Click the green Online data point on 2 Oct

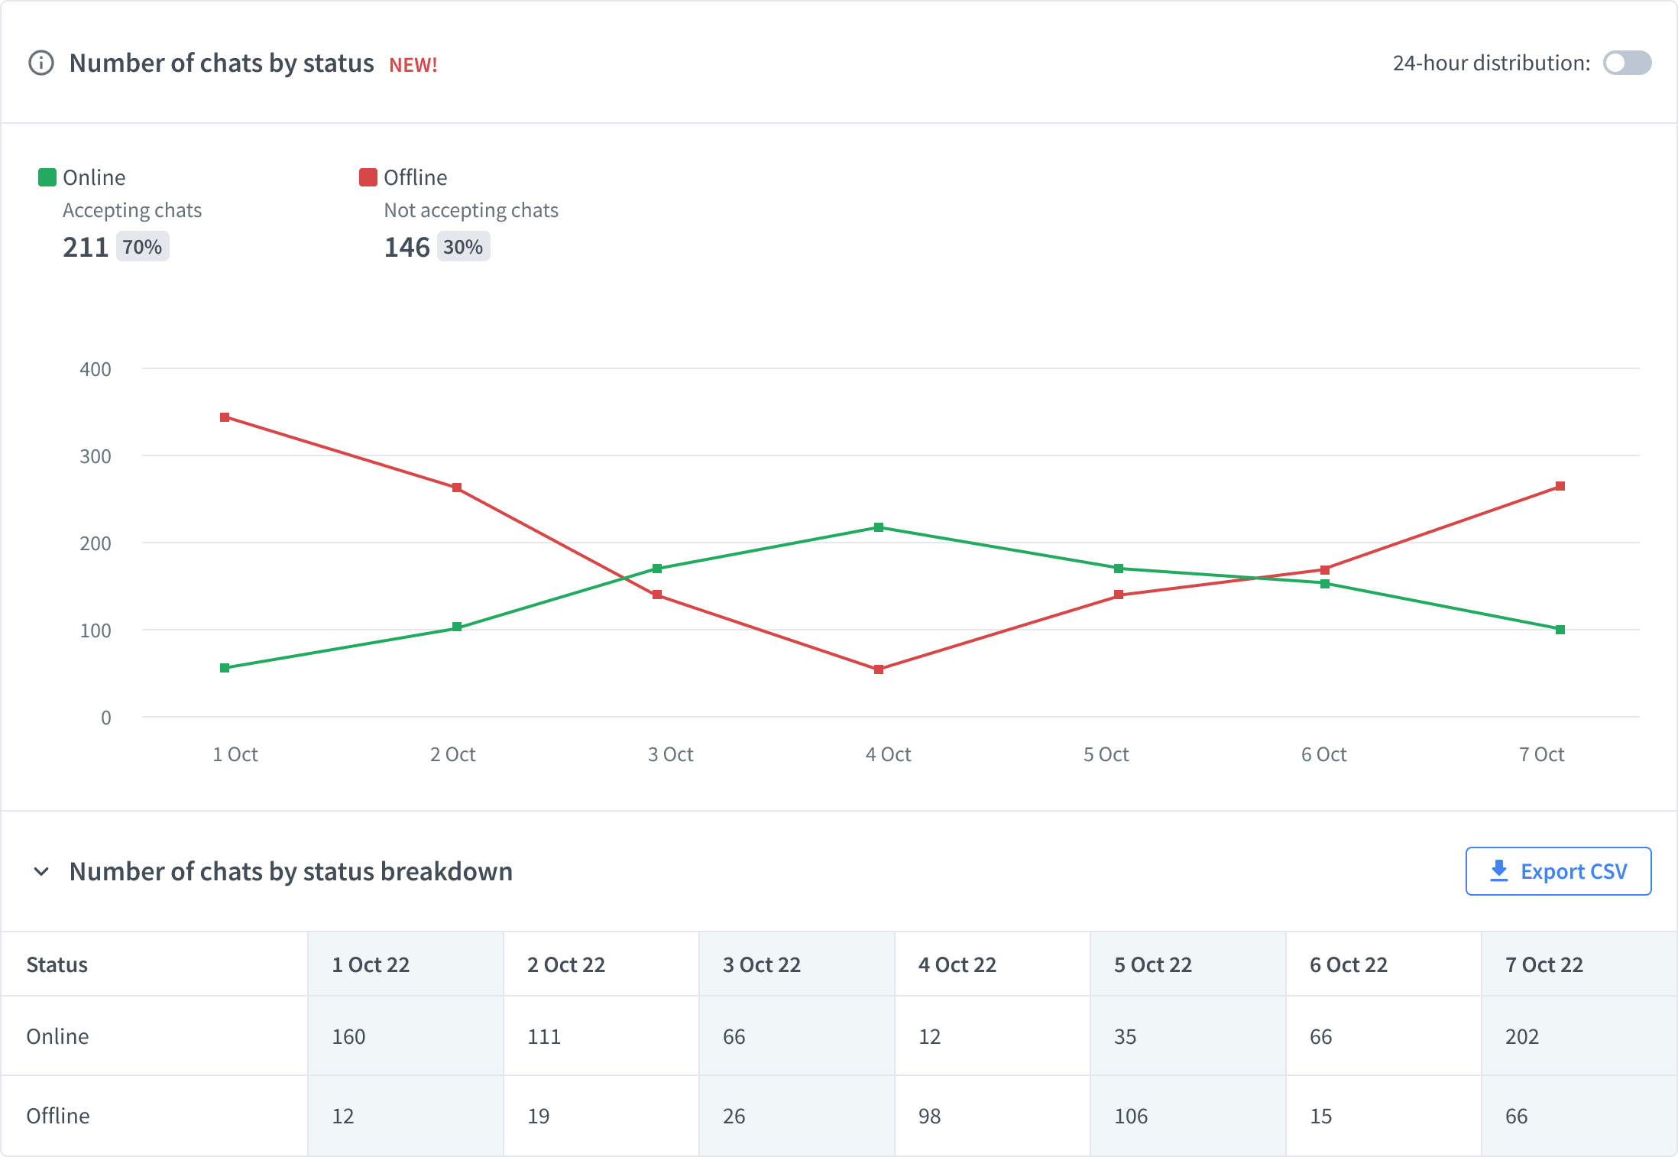coord(457,627)
